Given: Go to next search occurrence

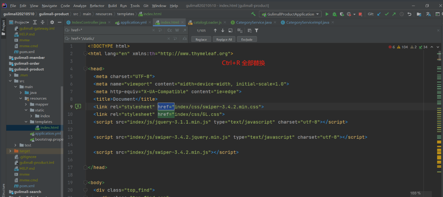Looking at the screenshot, I should [x=223, y=30].
